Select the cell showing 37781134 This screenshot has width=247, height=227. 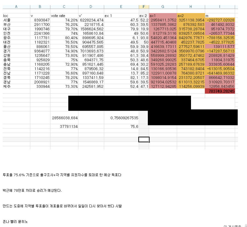click(x=64, y=126)
